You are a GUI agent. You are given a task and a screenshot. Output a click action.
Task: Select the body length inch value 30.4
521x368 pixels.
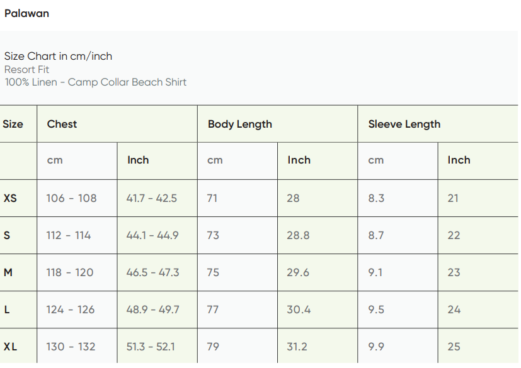[x=299, y=309]
